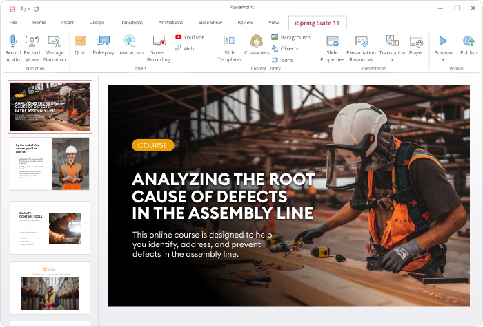Switch to the Insert tab
Screen dimensions: 483x327
pos(67,23)
